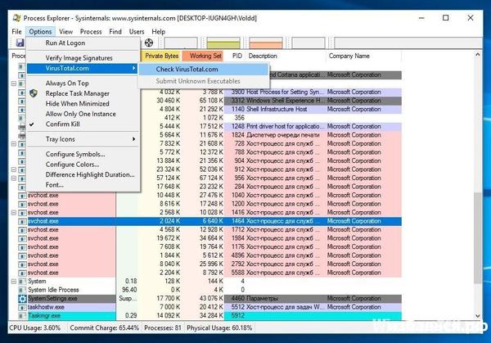Click the scroll down arrow of process list
Viewport: 491px width, 343px height.
478,316
